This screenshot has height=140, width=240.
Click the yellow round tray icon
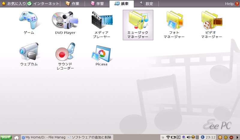[x=193, y=137]
